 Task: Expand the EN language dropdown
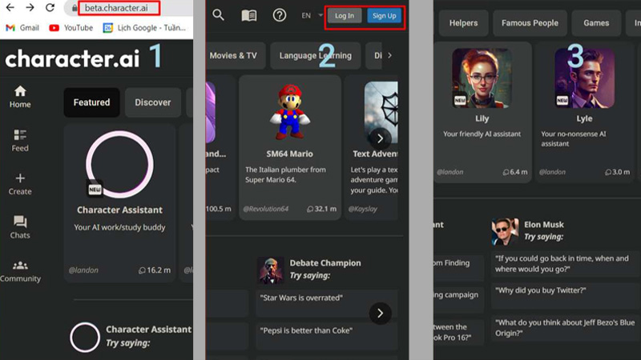pos(312,15)
